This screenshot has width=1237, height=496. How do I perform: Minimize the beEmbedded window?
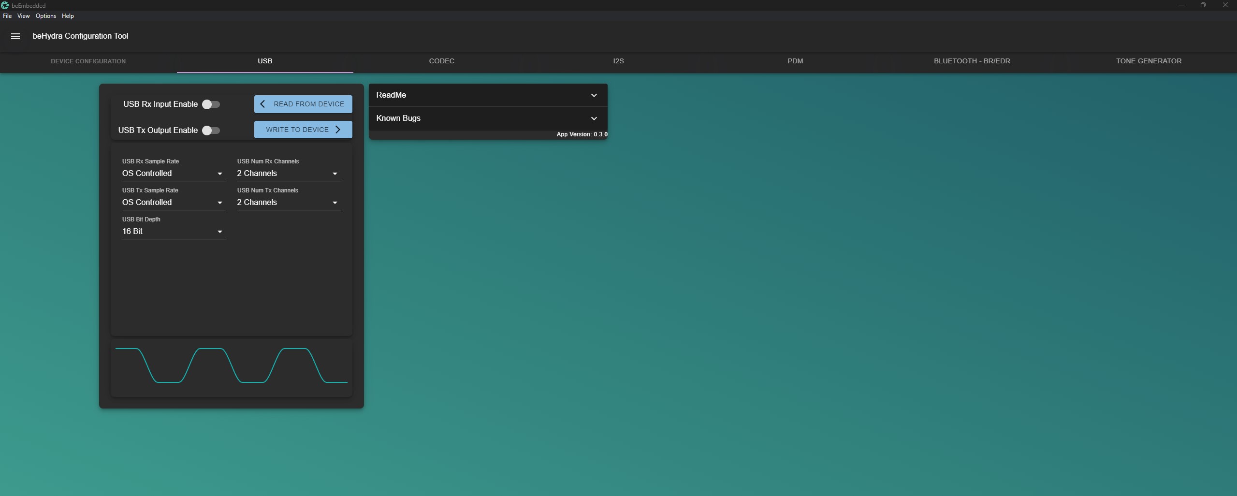pyautogui.click(x=1181, y=5)
